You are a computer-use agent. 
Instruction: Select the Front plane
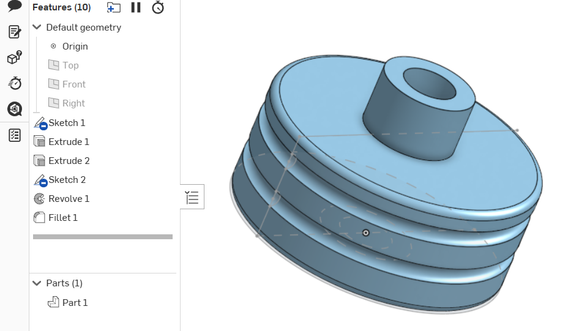click(x=73, y=84)
